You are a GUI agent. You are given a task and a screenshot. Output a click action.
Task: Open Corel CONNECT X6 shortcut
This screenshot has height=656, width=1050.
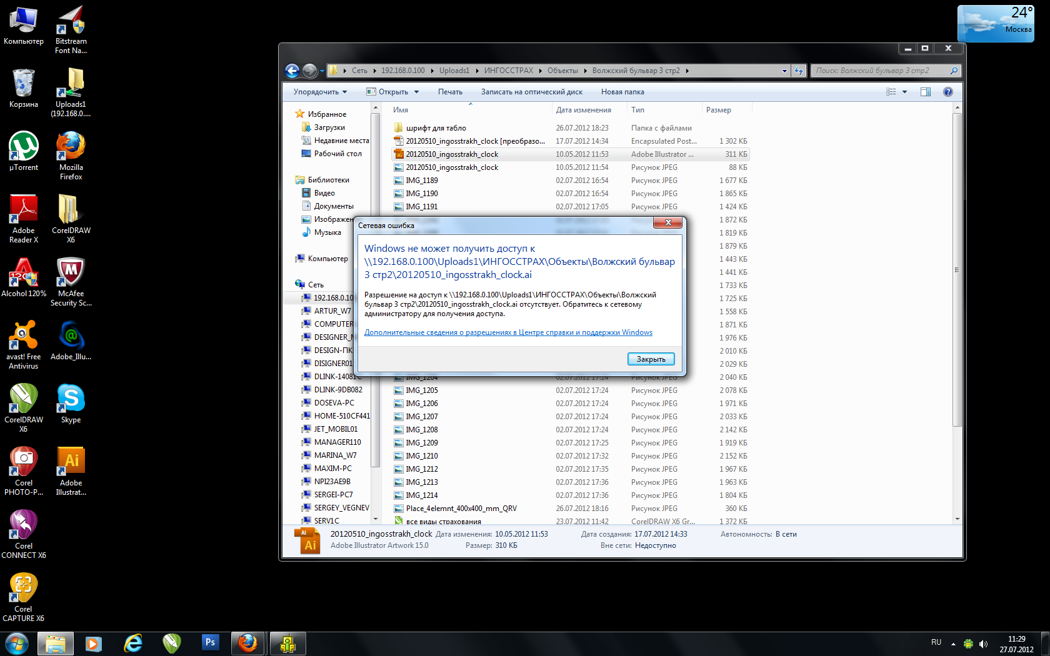(x=23, y=534)
